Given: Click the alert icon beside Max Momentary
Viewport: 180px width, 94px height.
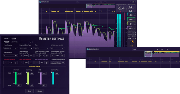Looking at the screenshot, I should click(135, 22).
